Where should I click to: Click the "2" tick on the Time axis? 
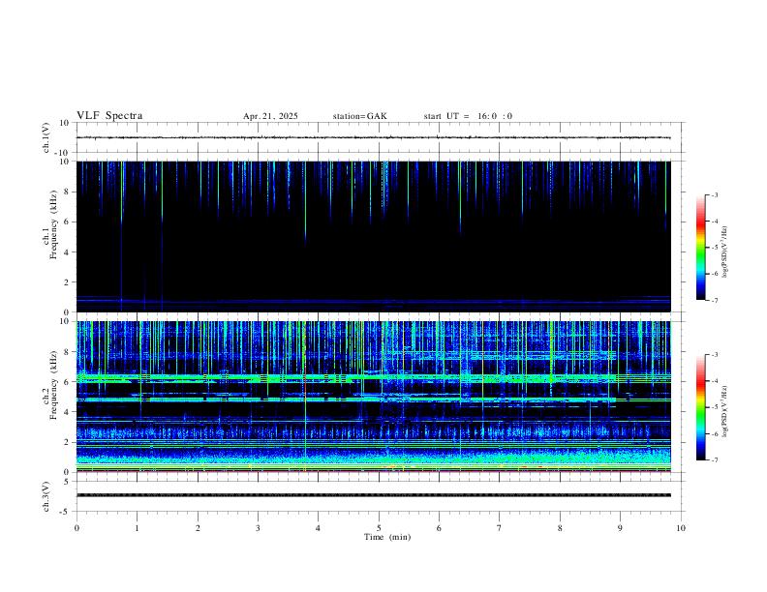(198, 528)
